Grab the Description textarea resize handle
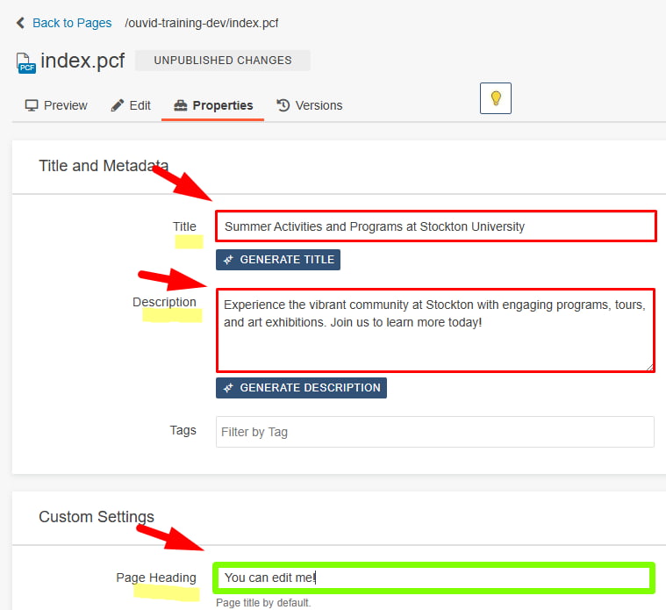 (x=649, y=367)
